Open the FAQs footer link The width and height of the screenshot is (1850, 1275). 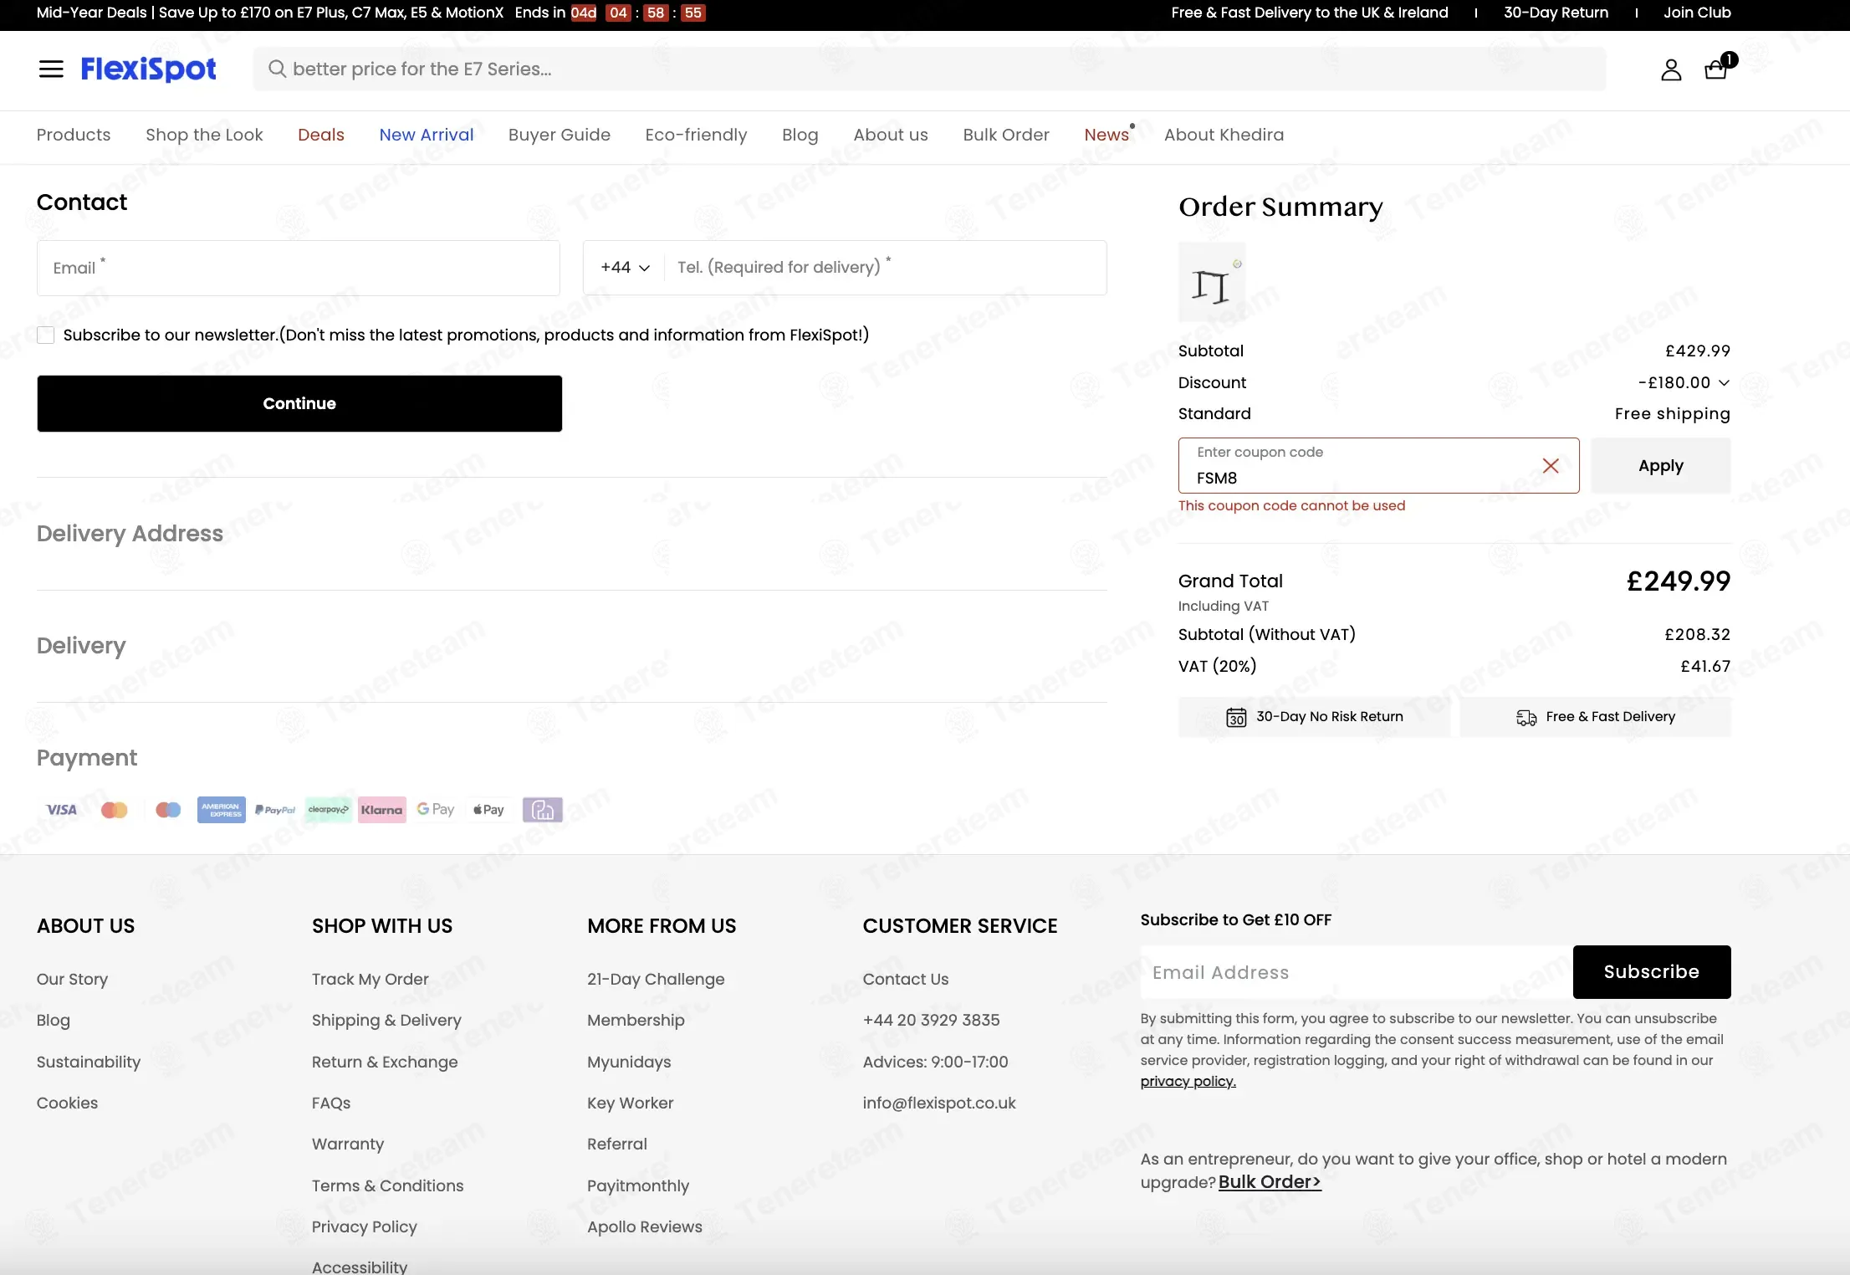coord(331,1103)
